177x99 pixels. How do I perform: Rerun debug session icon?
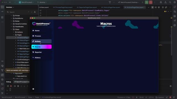point(8,86)
